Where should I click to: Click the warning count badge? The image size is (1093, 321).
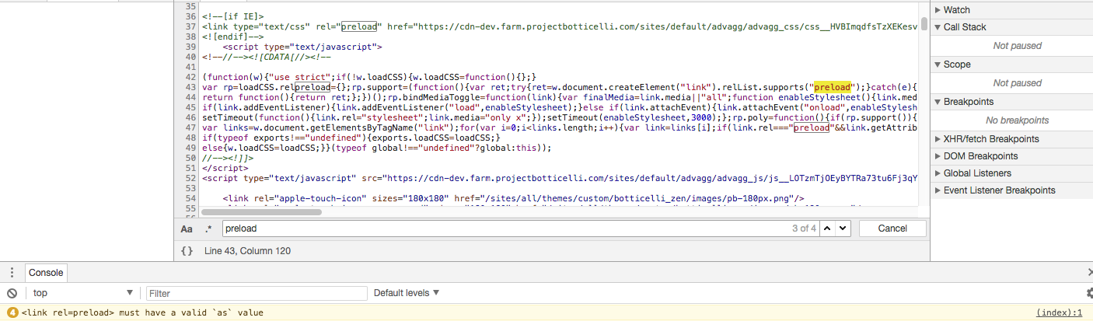pyautogui.click(x=12, y=312)
